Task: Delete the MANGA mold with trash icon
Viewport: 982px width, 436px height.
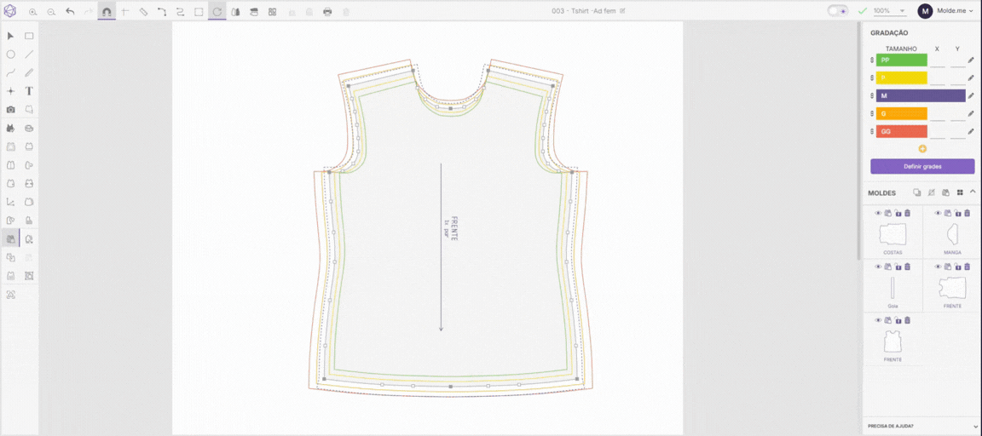Action: point(968,213)
